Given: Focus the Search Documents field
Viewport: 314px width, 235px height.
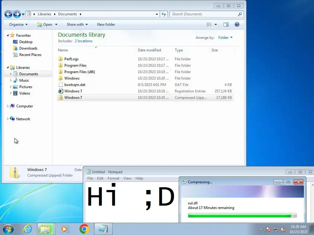Looking at the screenshot, I should [204, 14].
